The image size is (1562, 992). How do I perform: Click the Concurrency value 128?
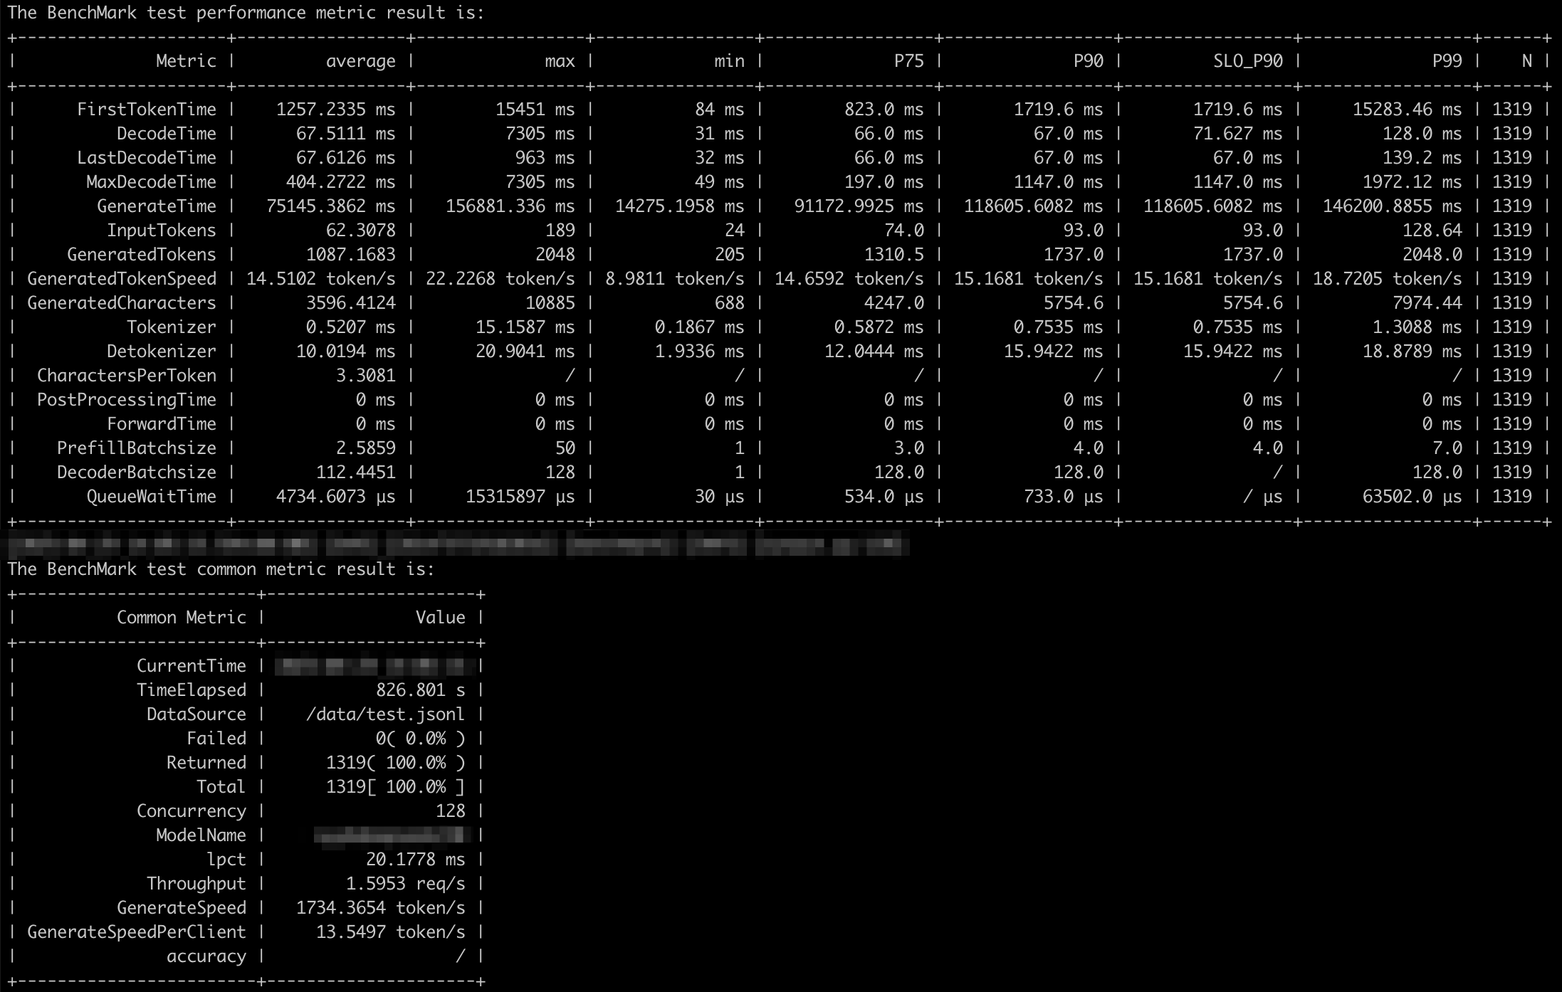coord(450,811)
